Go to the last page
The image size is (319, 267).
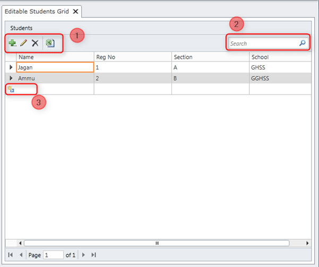pyautogui.click(x=93, y=255)
